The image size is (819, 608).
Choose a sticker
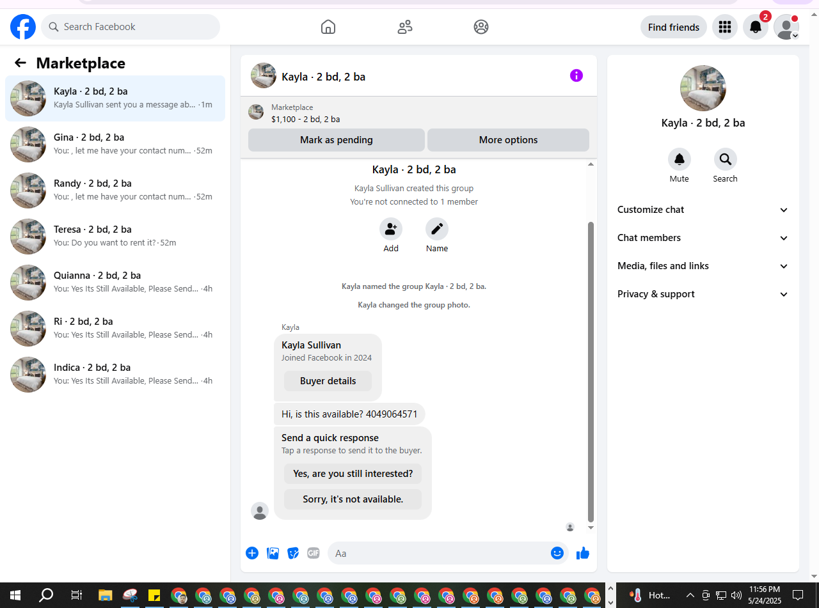(293, 553)
